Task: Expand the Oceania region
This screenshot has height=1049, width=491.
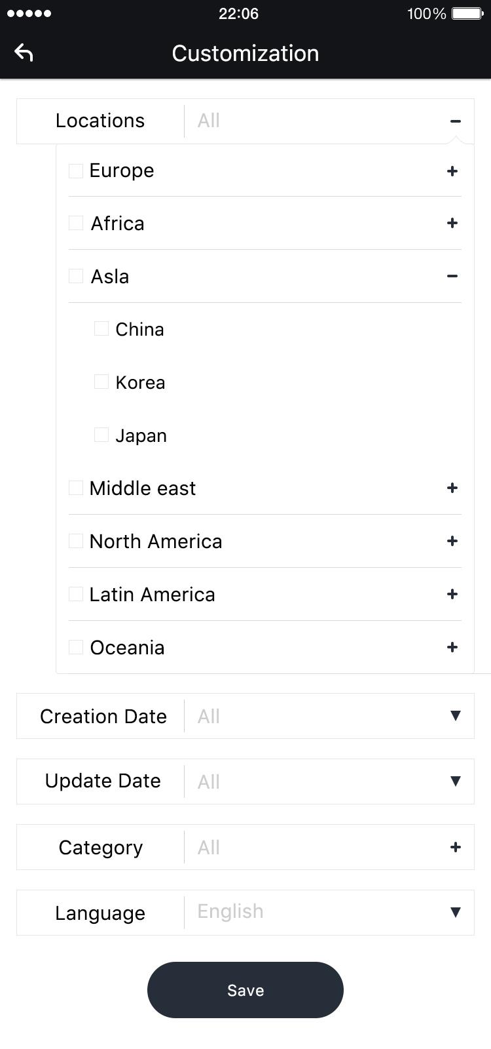Action: point(452,647)
